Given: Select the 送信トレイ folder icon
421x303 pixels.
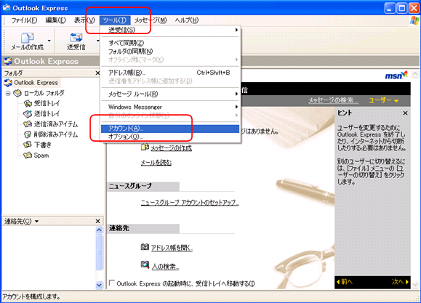Looking at the screenshot, I should click(28, 114).
